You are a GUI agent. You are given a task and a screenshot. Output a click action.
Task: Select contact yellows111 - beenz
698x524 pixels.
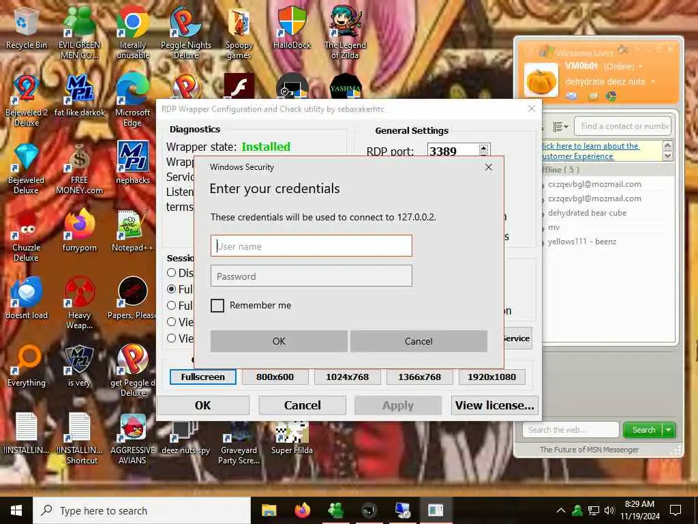click(x=582, y=242)
